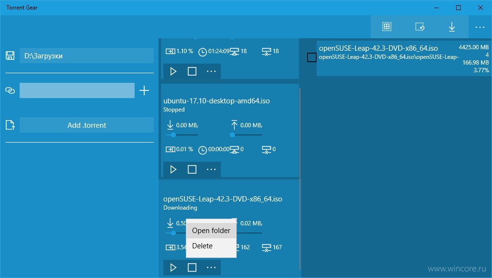The height and width of the screenshot is (278, 492).
Task: Click the magnet link chain icon
Action: [10, 90]
